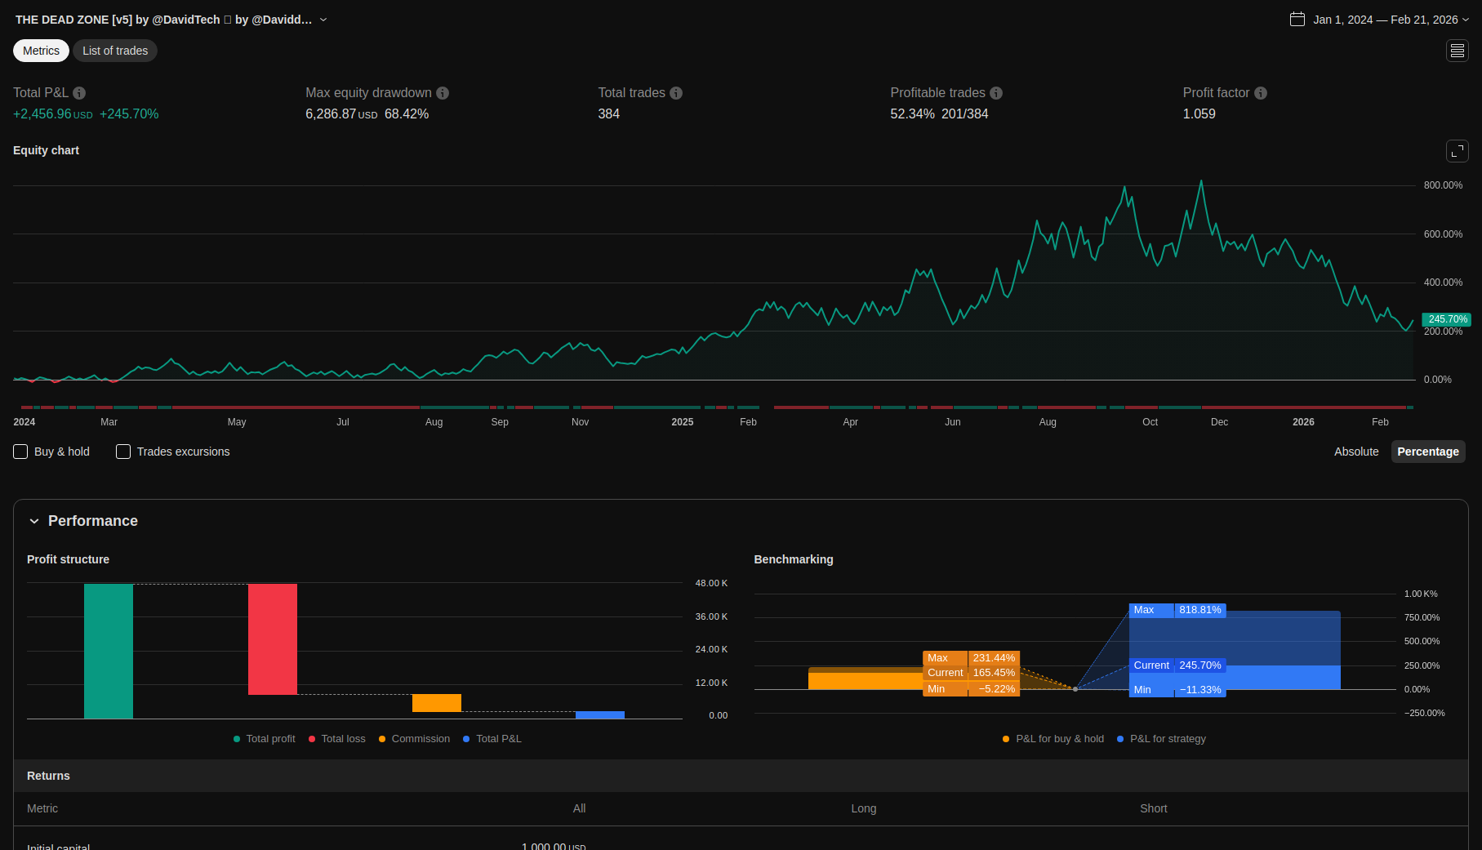Open the strategy name dropdown
Image resolution: width=1482 pixels, height=850 pixels.
click(x=323, y=20)
